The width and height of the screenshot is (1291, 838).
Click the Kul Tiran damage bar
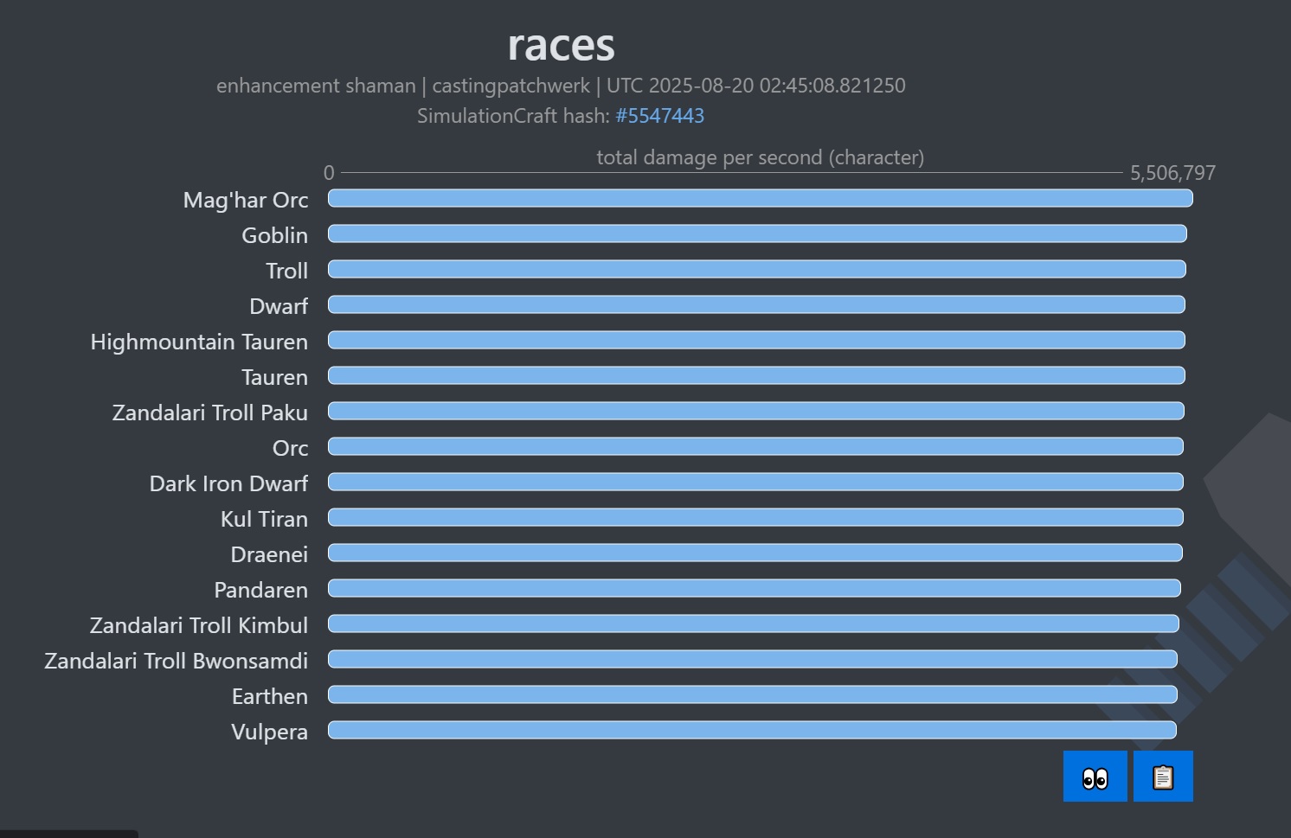pyautogui.click(x=755, y=518)
